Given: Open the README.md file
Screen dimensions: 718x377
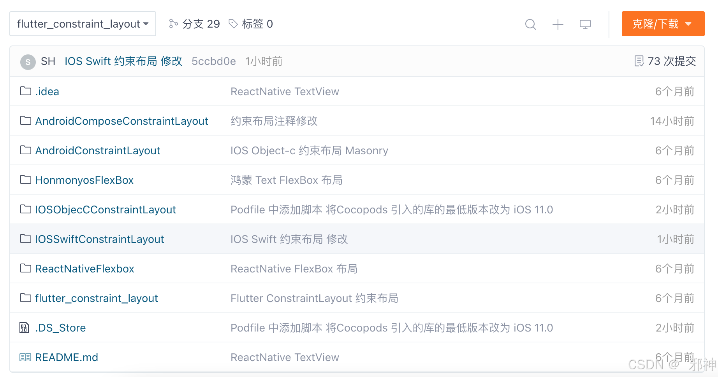Looking at the screenshot, I should point(67,357).
